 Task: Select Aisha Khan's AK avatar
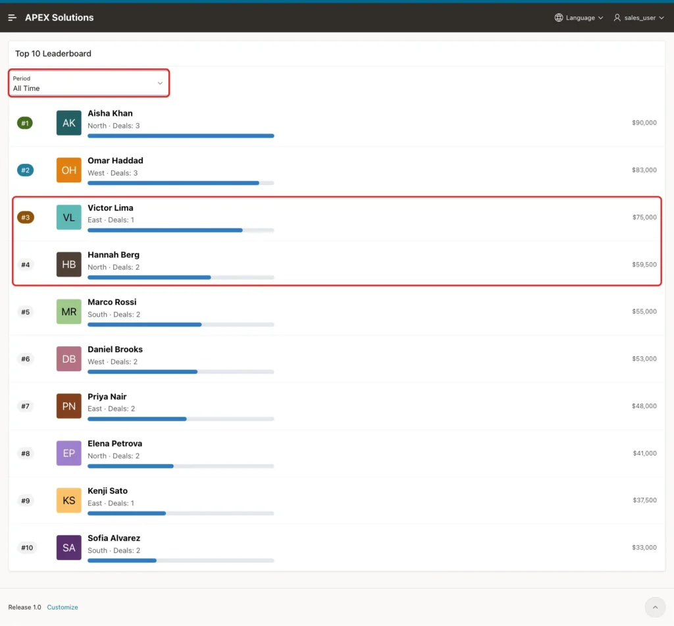click(68, 123)
